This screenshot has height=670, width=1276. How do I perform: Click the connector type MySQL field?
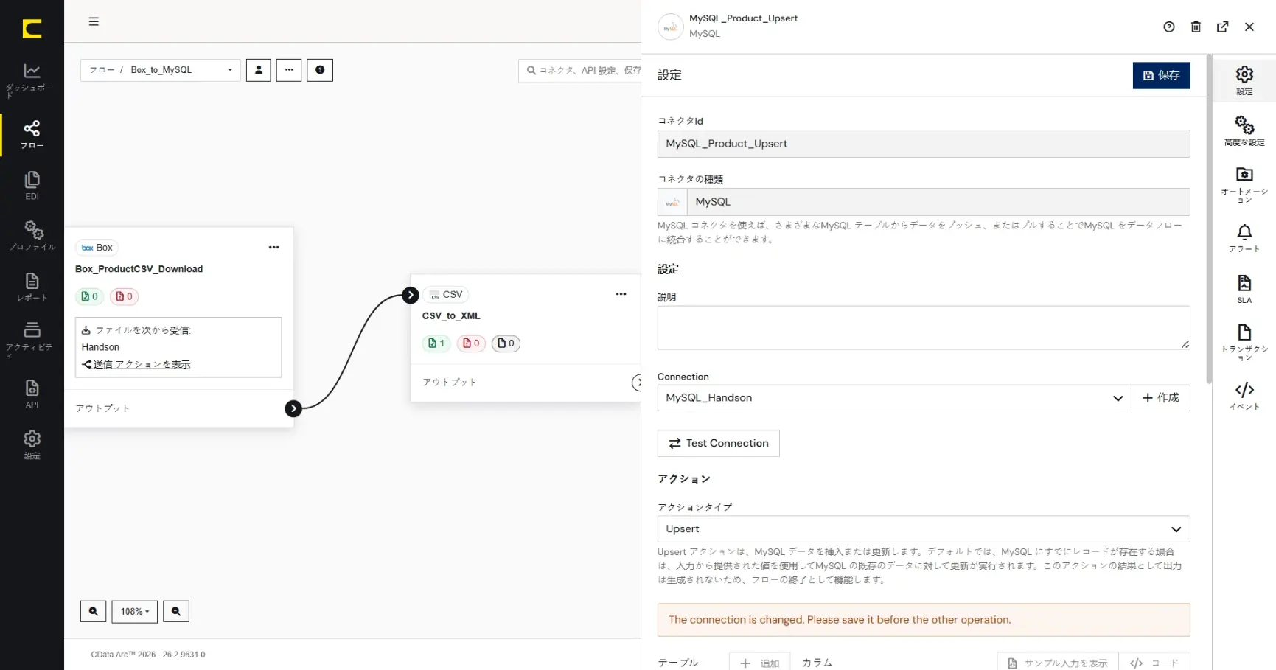924,202
